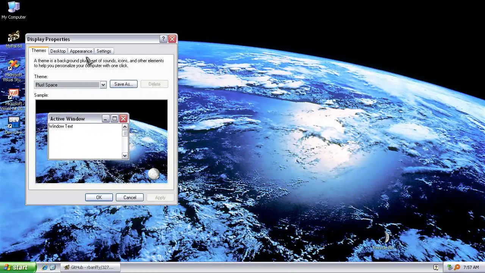Click the question mark tray icon
The image size is (485, 273).
click(x=436, y=267)
